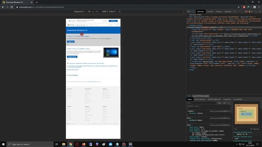Open a new browser tab with plus

pos(37,2)
